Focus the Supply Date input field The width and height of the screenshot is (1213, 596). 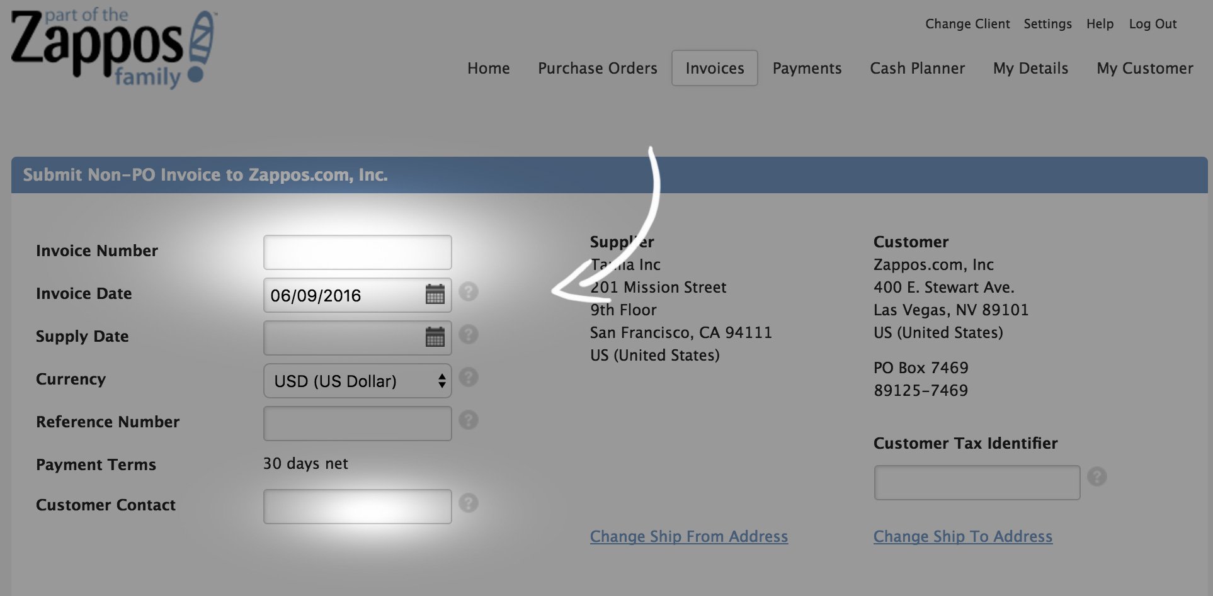point(358,338)
